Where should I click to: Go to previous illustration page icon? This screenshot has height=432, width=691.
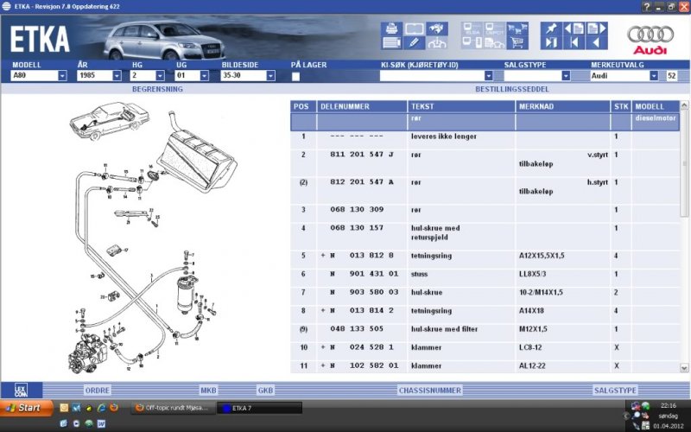[x=573, y=28]
